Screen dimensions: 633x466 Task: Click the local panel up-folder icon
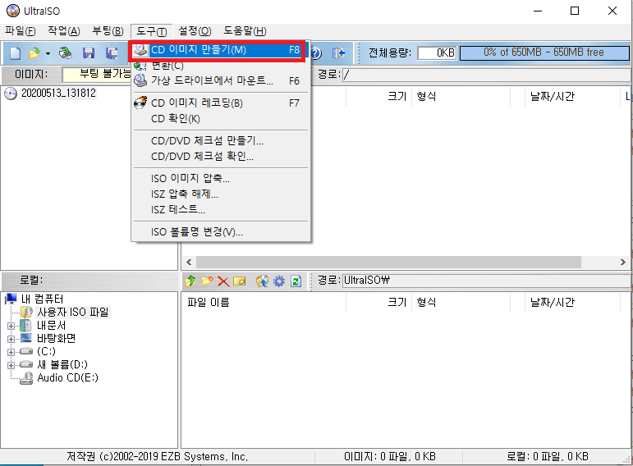pyautogui.click(x=190, y=281)
